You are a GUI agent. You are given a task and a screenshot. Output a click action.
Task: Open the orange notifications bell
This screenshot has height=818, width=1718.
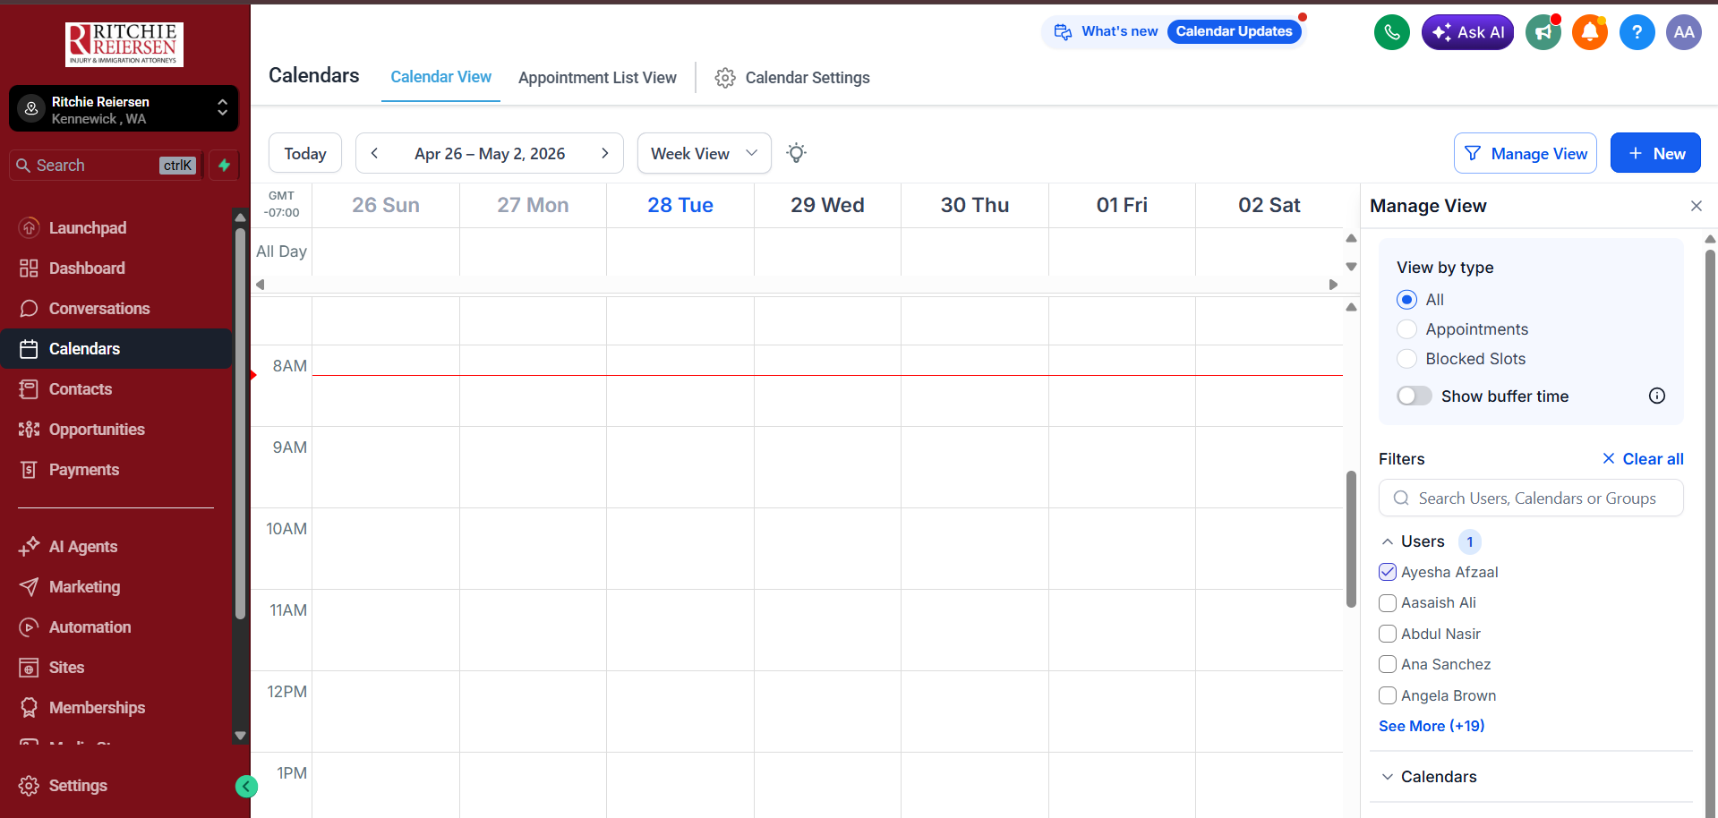point(1590,32)
